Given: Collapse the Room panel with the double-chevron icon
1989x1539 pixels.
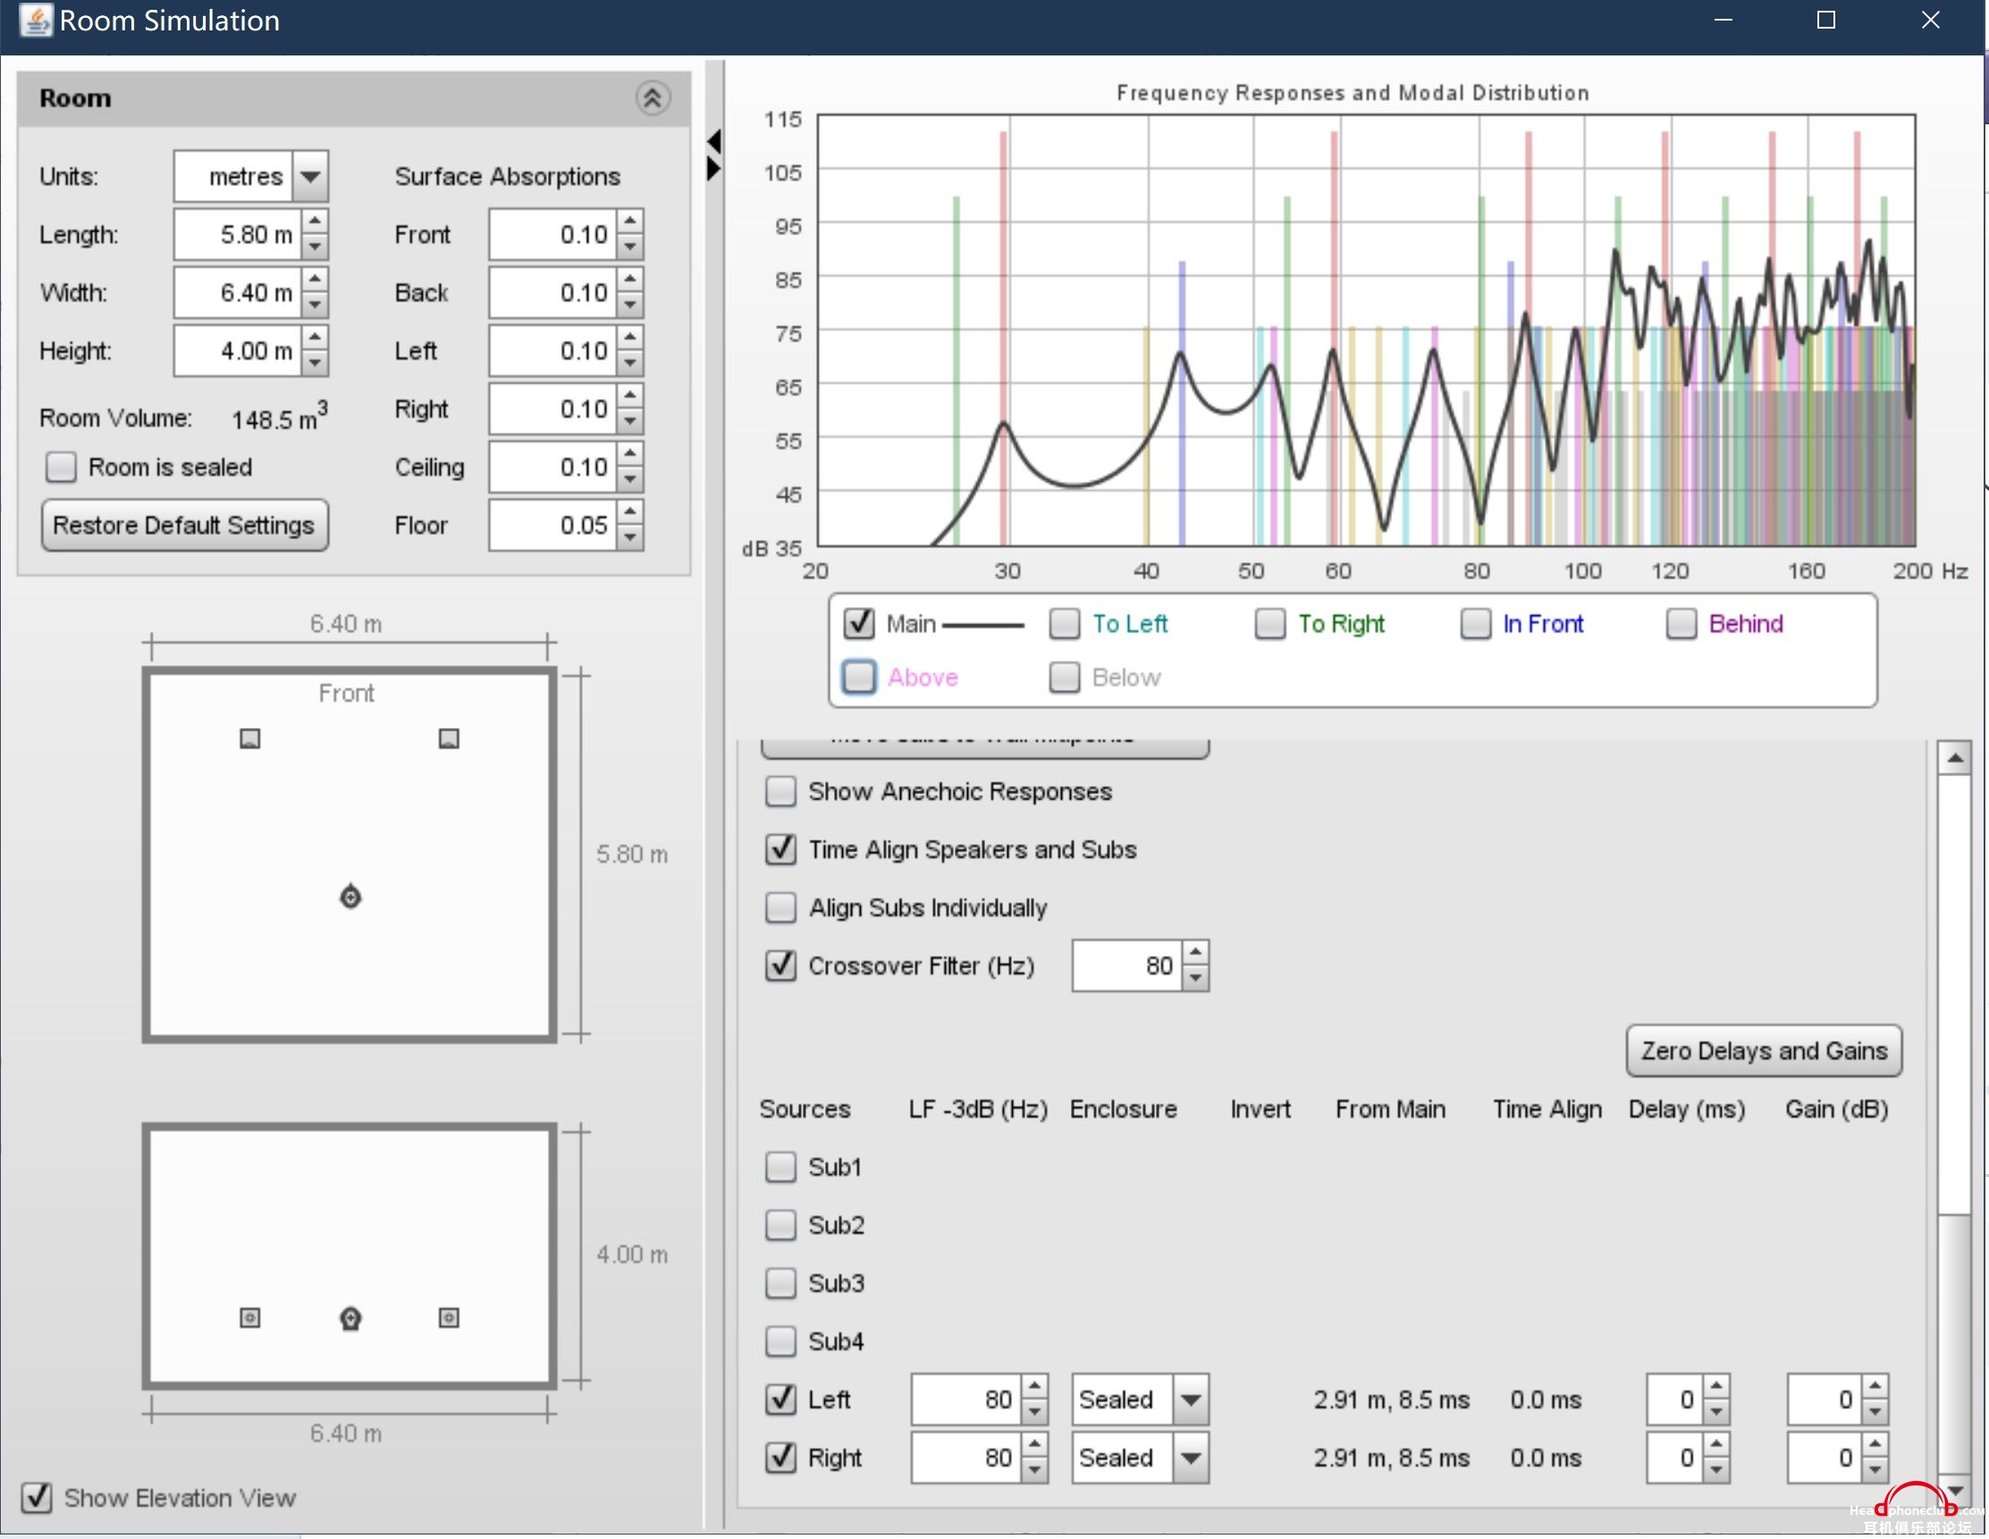Looking at the screenshot, I should (x=652, y=97).
